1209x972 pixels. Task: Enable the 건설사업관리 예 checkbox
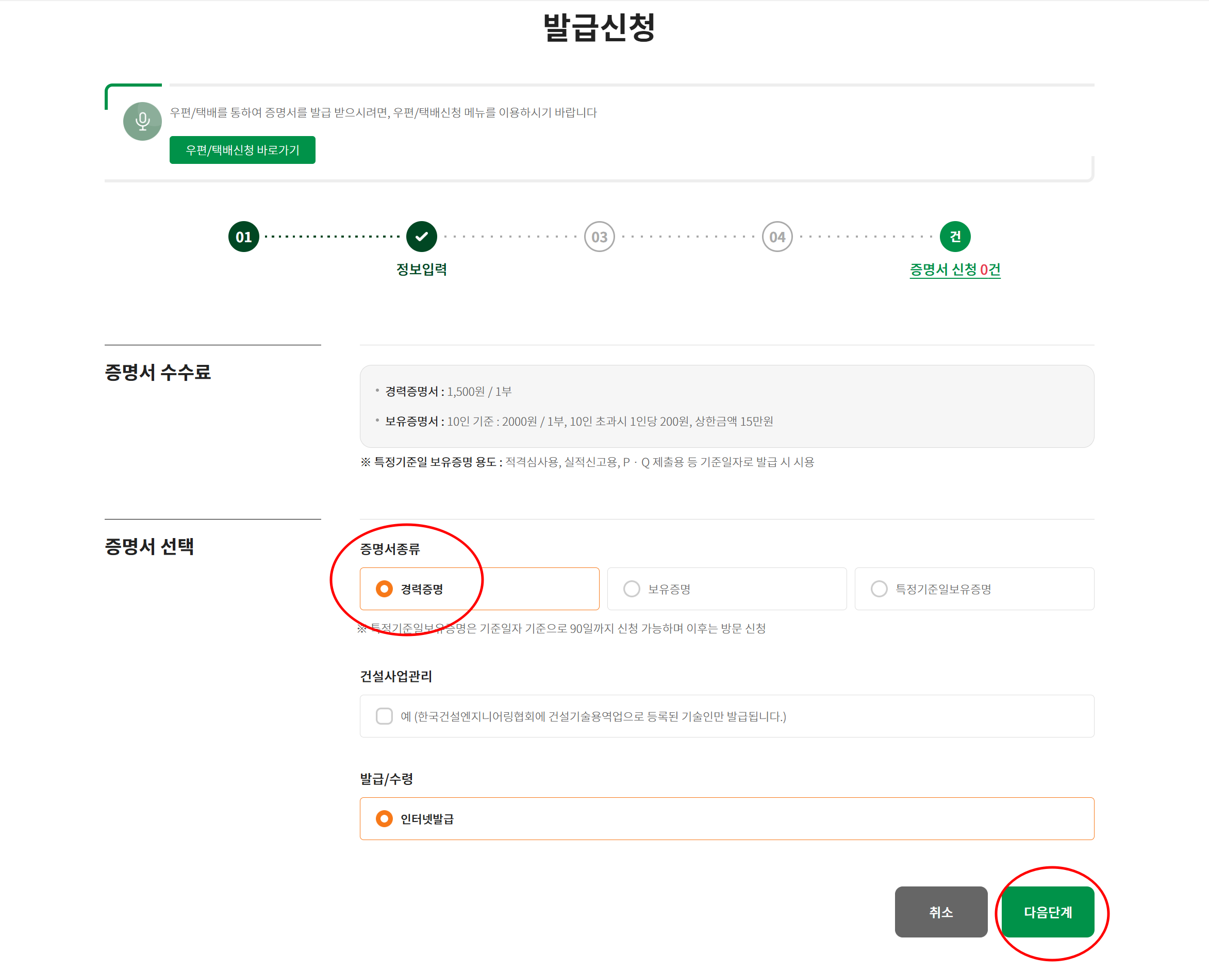click(x=384, y=716)
